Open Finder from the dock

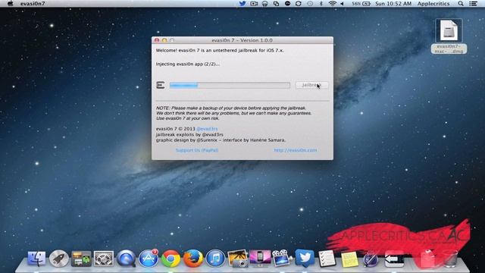pos(36,258)
